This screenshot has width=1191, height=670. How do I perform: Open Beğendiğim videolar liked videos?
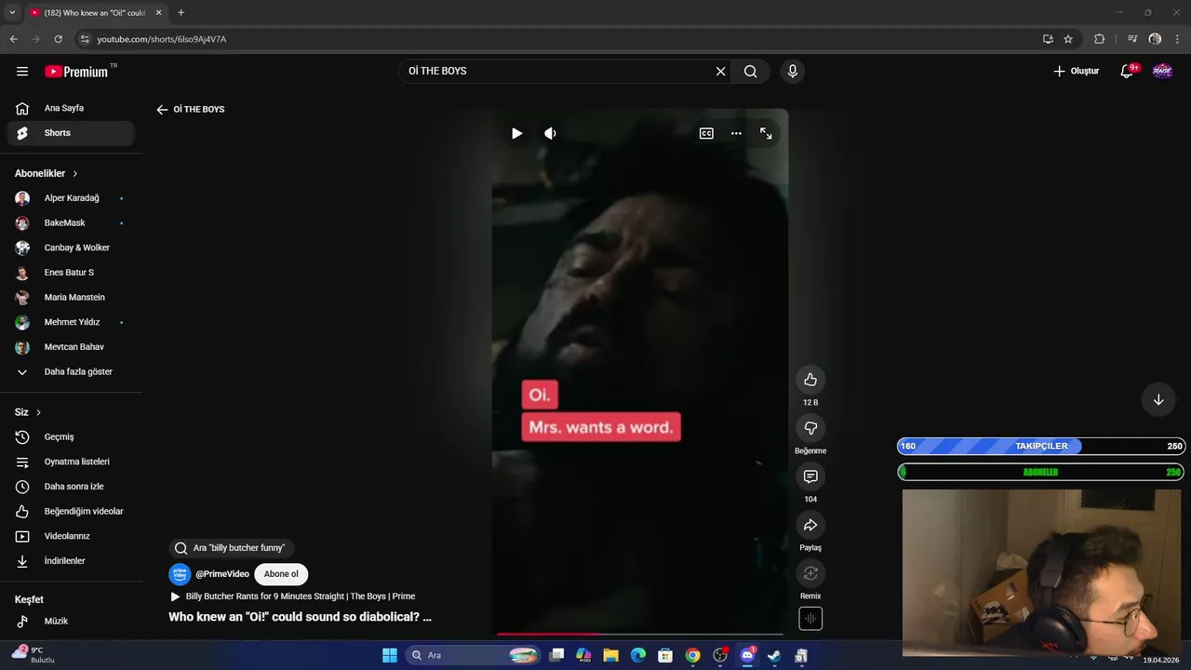tap(71, 512)
